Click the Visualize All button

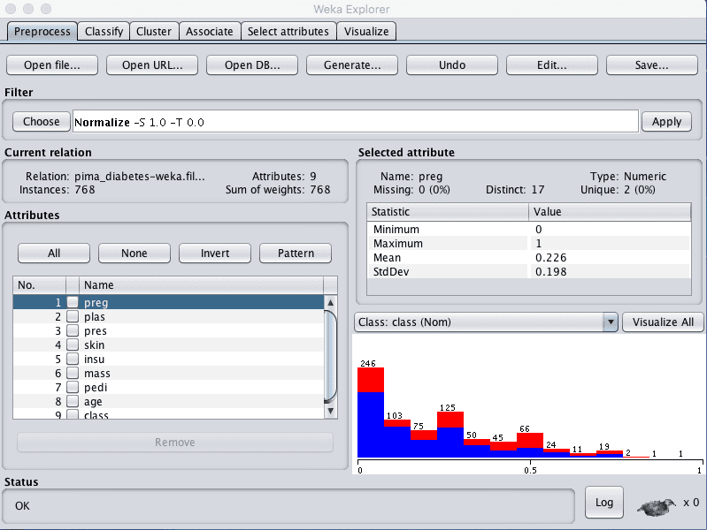coord(663,322)
